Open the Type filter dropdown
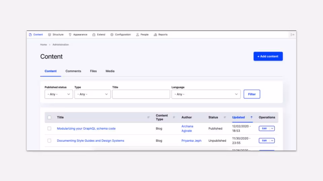 (x=93, y=94)
